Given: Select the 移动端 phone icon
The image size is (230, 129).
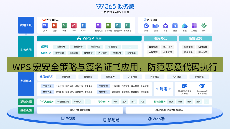Looking at the screenshot, I should 105,120.
